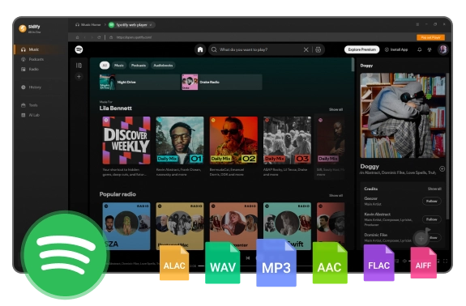The image size is (466, 306).
Task: Go back with the browser back arrow
Action: 85,37
